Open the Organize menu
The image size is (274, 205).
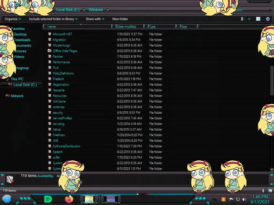tap(13, 19)
